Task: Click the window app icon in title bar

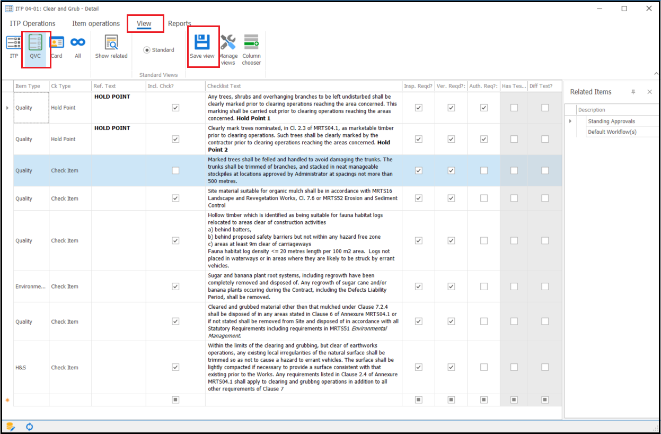Action: pos(9,8)
